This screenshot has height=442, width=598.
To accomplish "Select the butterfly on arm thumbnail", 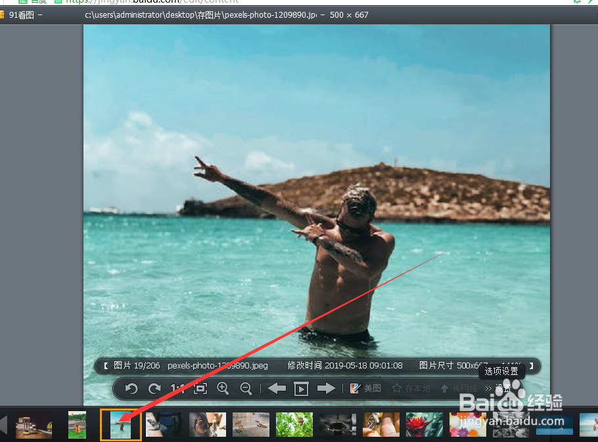I will pyautogui.click(x=164, y=424).
